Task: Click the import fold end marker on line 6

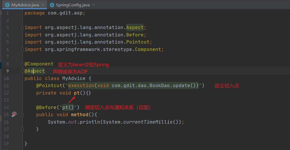Action: pyautogui.click(x=22, y=49)
